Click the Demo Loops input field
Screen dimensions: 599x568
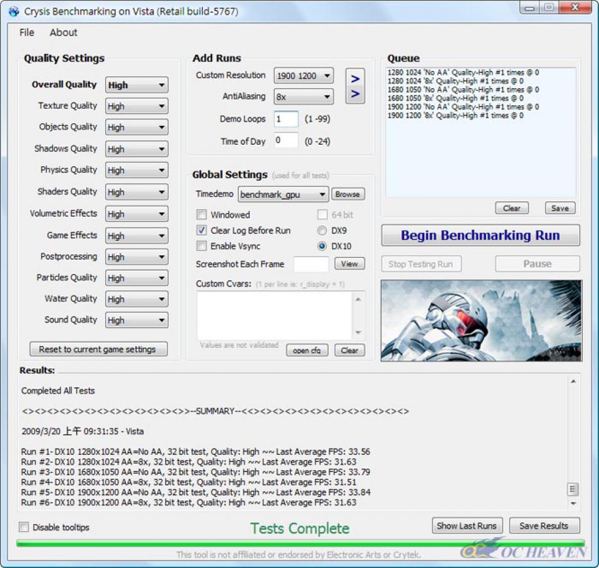click(286, 119)
